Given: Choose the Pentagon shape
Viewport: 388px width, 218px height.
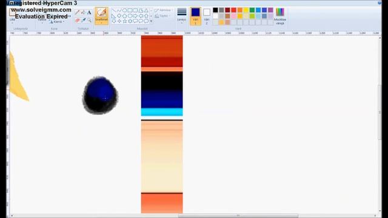Looking at the screenshot, I should point(125,16).
